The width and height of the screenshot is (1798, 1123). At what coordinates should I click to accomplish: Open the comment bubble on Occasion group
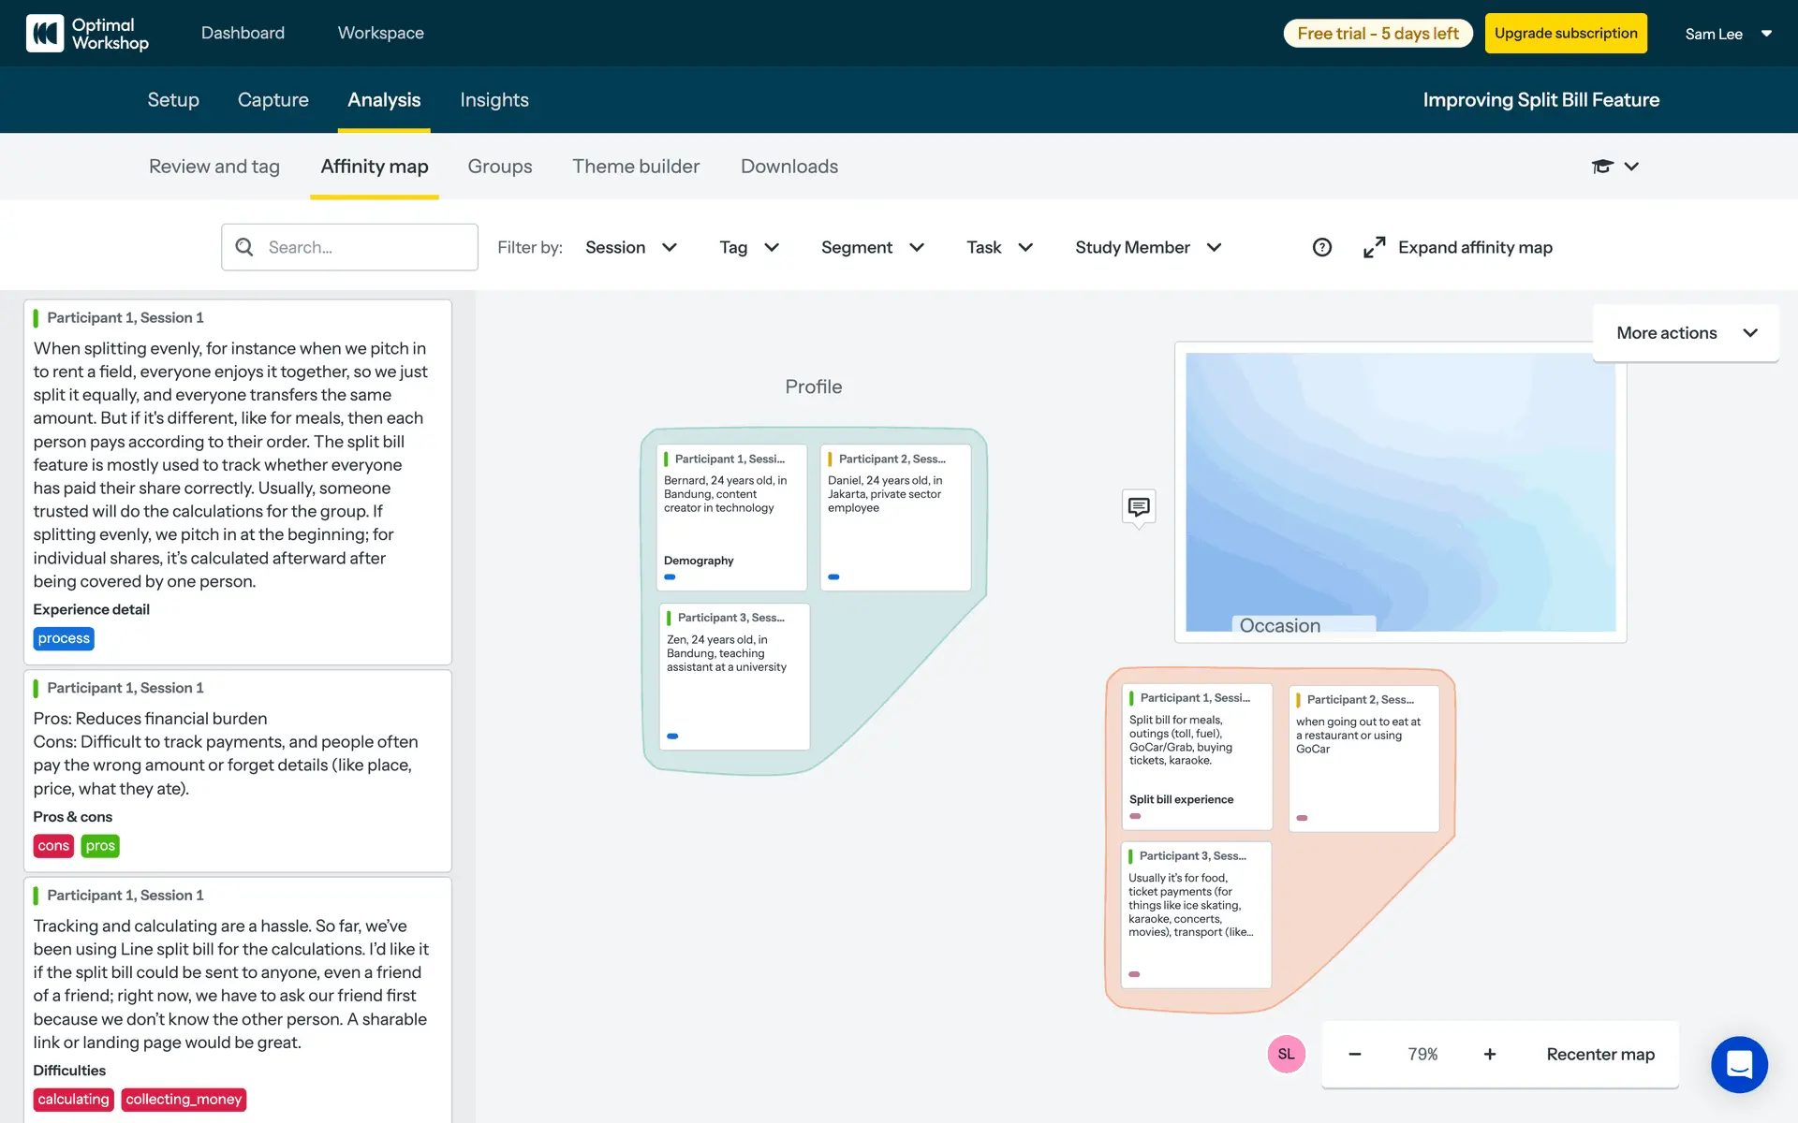pos(1138,506)
